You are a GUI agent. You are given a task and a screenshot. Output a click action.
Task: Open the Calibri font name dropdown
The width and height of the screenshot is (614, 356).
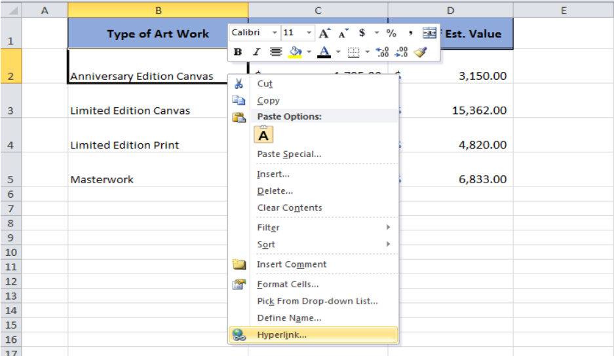(x=275, y=33)
